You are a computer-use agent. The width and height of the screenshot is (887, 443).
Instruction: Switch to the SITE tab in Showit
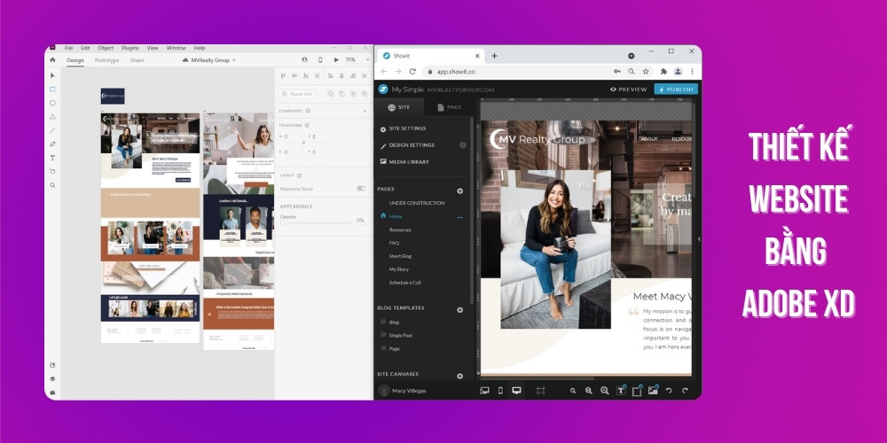pyautogui.click(x=399, y=107)
